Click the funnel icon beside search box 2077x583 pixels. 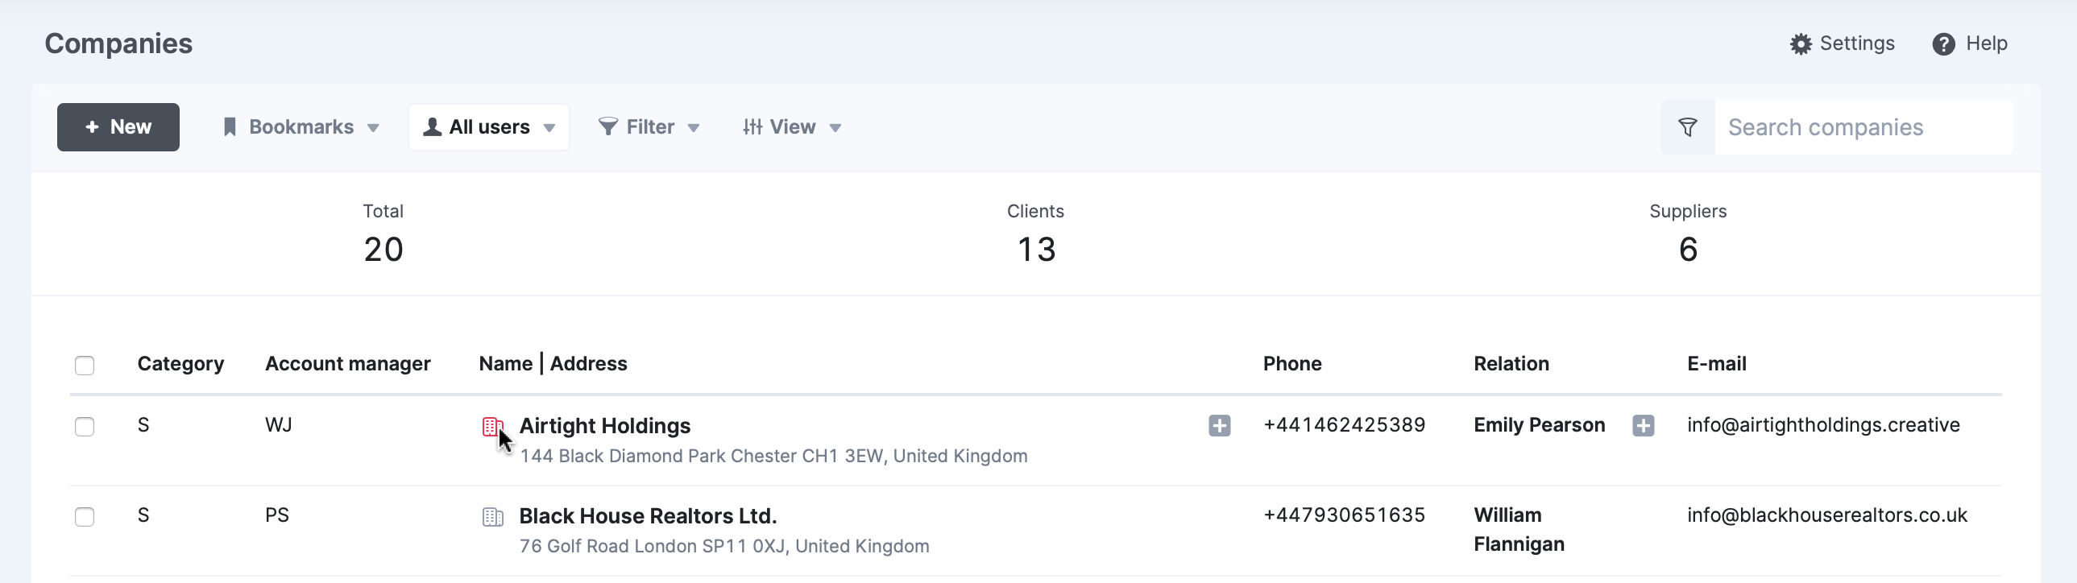click(1688, 127)
